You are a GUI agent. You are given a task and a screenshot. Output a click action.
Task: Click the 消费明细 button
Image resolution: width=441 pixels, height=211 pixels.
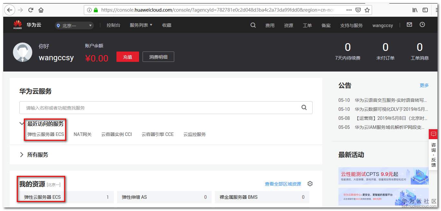point(158,57)
